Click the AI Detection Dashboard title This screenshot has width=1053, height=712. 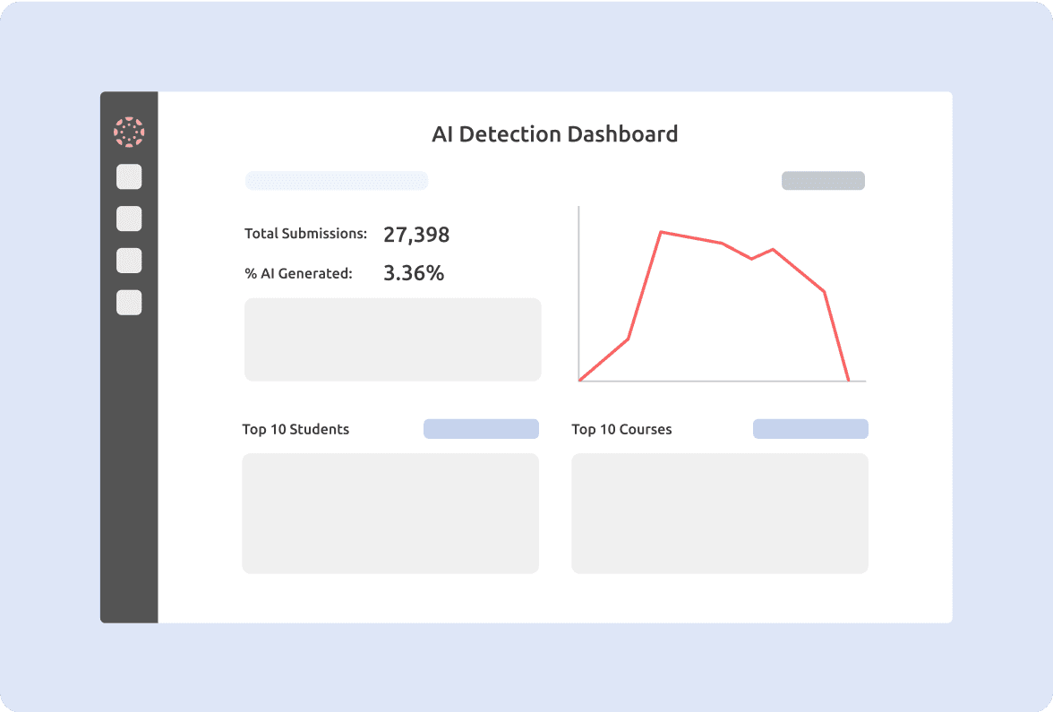tap(555, 133)
